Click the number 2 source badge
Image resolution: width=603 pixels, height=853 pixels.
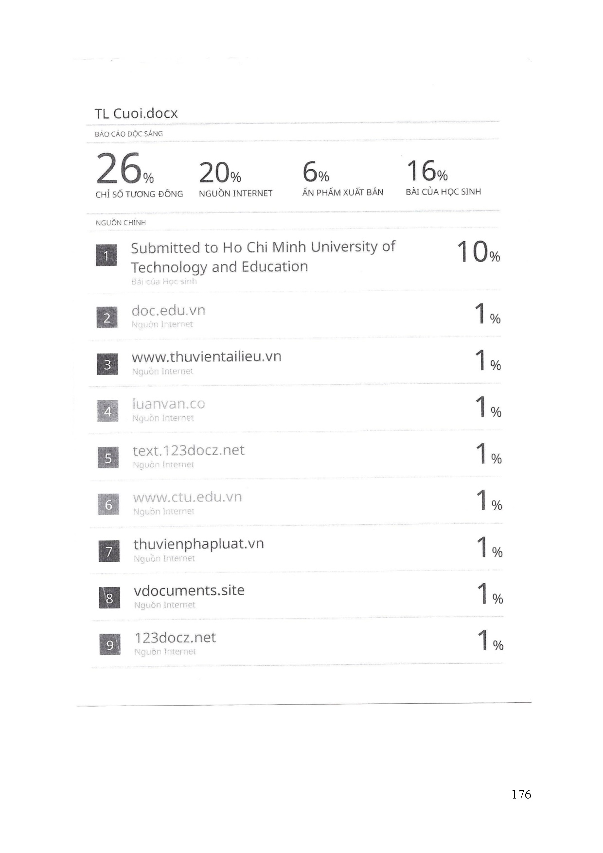click(x=107, y=318)
